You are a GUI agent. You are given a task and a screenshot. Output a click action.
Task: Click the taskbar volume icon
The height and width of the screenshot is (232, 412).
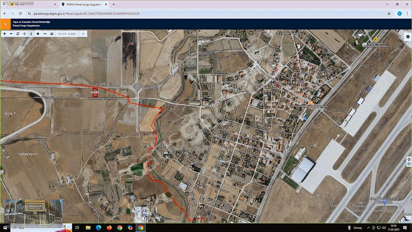tap(384, 228)
